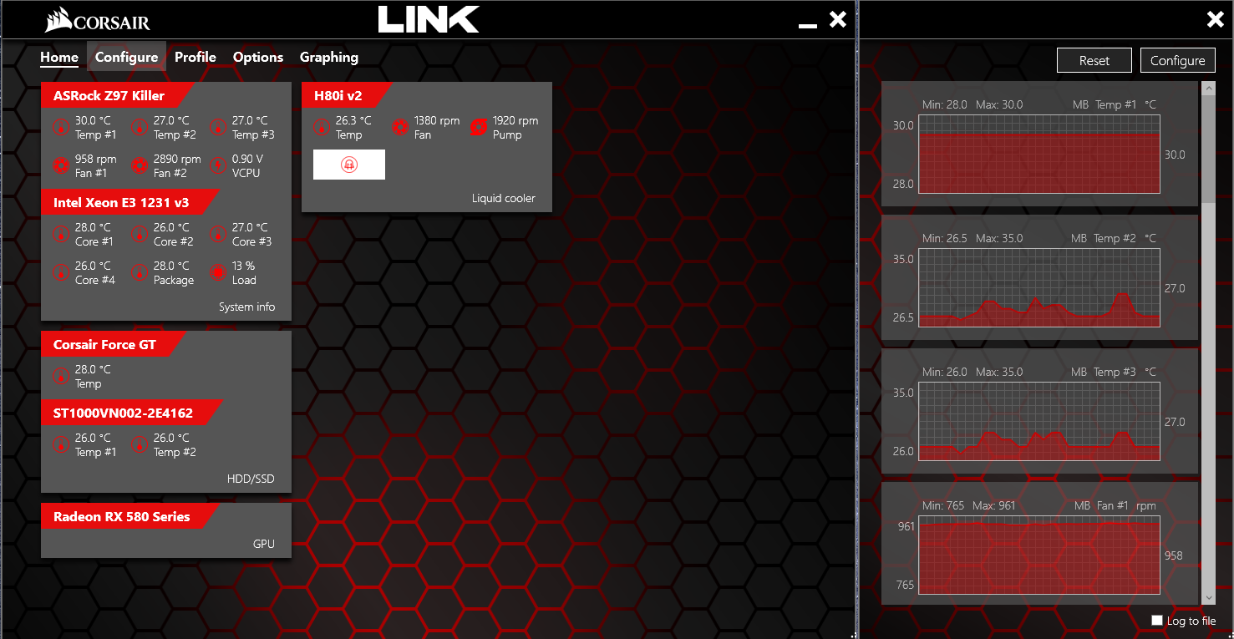Minimize the Corsair Link window
The width and height of the screenshot is (1234, 639).
coord(807,25)
